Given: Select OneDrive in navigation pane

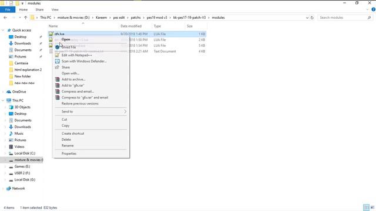Looking at the screenshot, I should [x=19, y=92].
